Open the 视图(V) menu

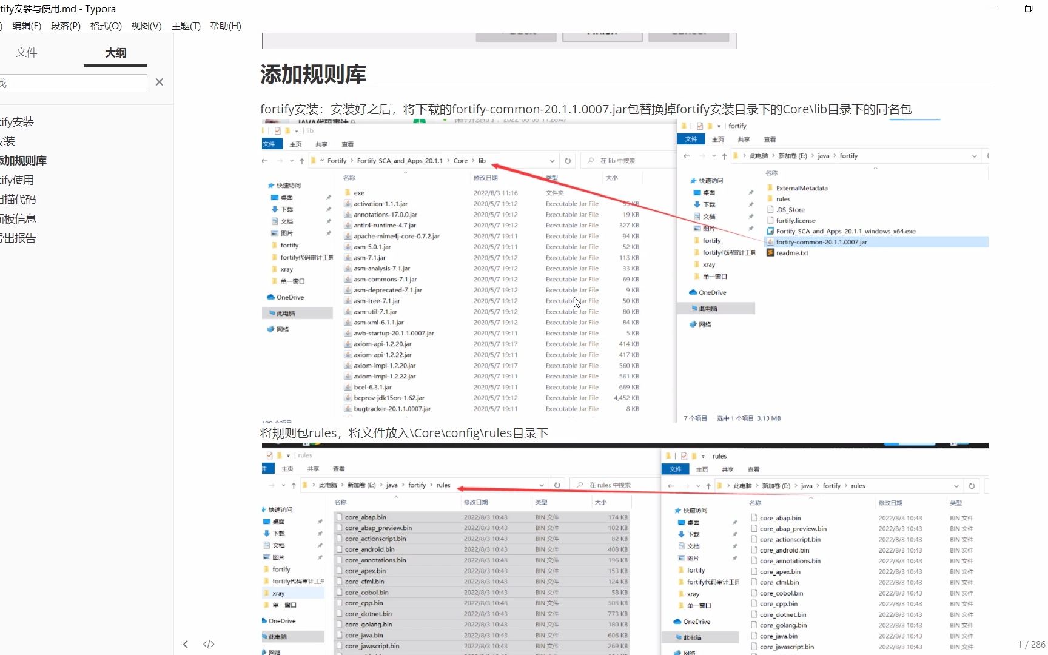(x=146, y=25)
